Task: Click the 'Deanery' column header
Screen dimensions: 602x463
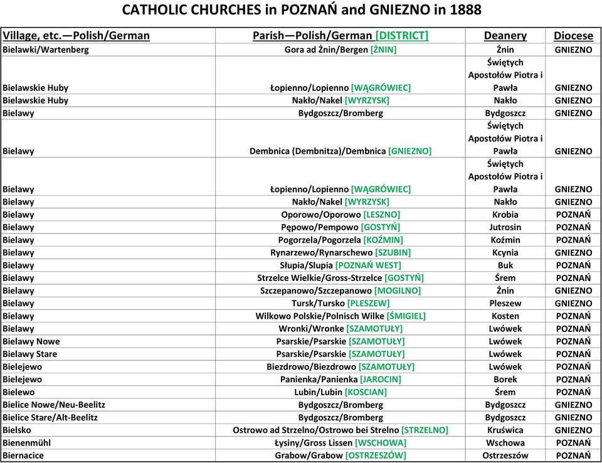Action: pyautogui.click(x=505, y=35)
